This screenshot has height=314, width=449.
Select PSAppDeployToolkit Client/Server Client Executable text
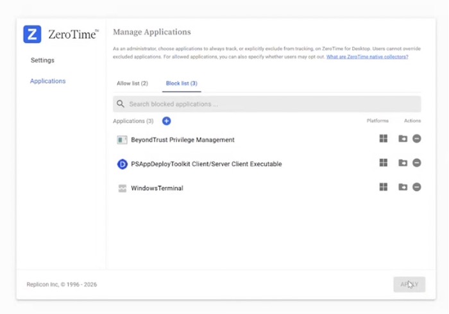(207, 164)
